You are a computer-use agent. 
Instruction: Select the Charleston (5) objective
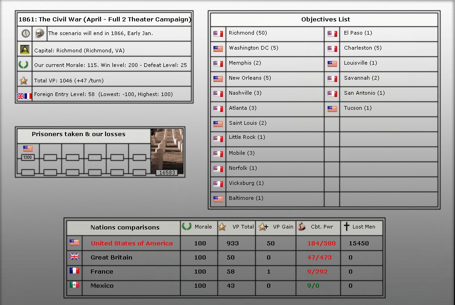pyautogui.click(x=363, y=48)
